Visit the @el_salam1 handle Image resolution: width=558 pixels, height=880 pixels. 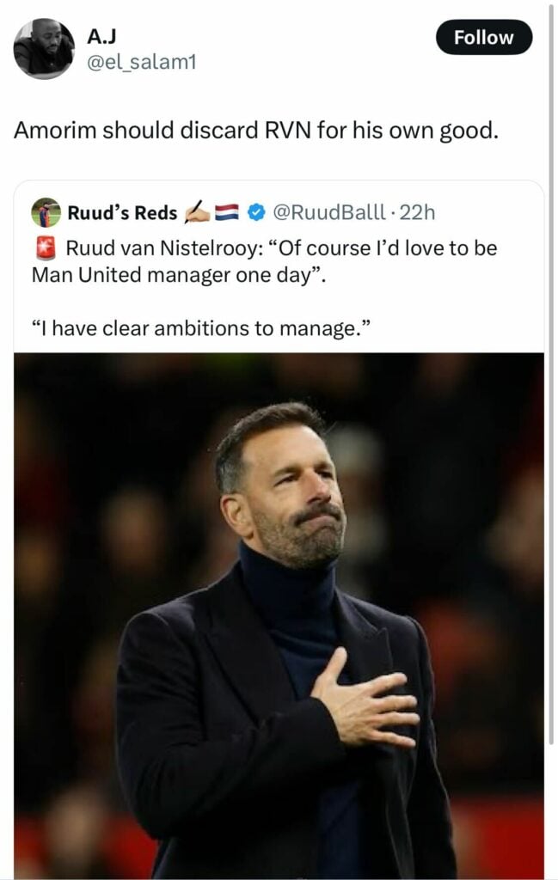coord(141,61)
